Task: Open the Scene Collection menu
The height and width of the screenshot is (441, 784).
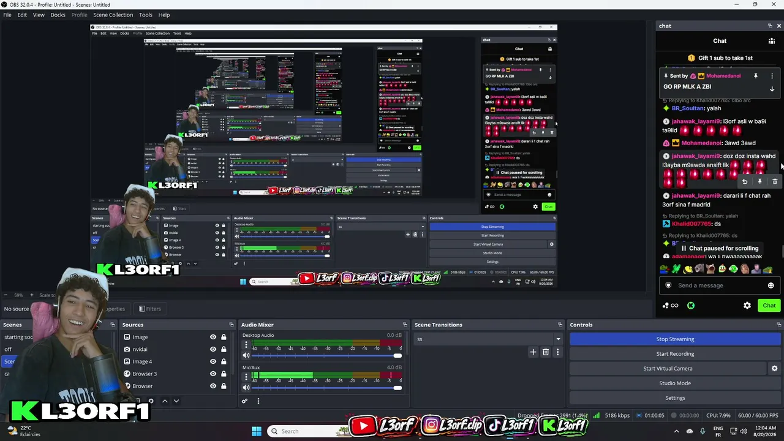Action: point(113,15)
